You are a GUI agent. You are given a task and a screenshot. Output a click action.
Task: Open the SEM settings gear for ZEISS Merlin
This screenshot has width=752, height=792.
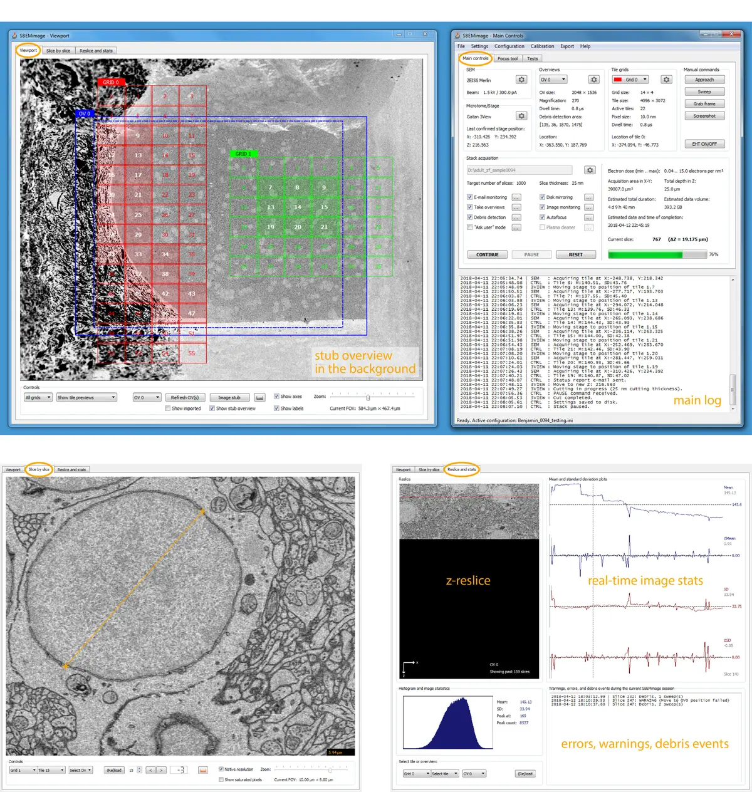(x=521, y=80)
